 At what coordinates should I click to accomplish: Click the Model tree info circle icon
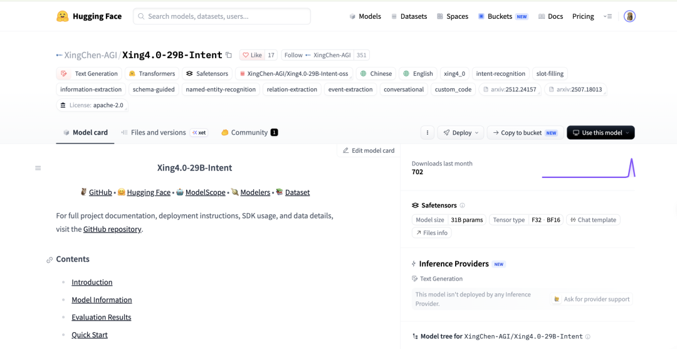coord(587,336)
